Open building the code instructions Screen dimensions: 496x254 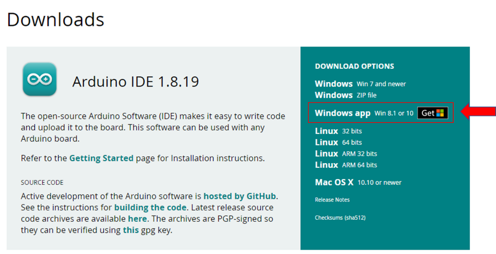[150, 207]
